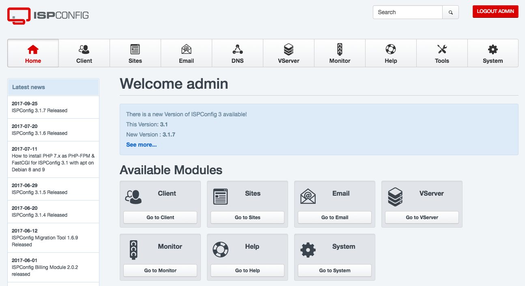The width and height of the screenshot is (525, 286).
Task: Click the search magnifier icon button
Action: (x=450, y=12)
